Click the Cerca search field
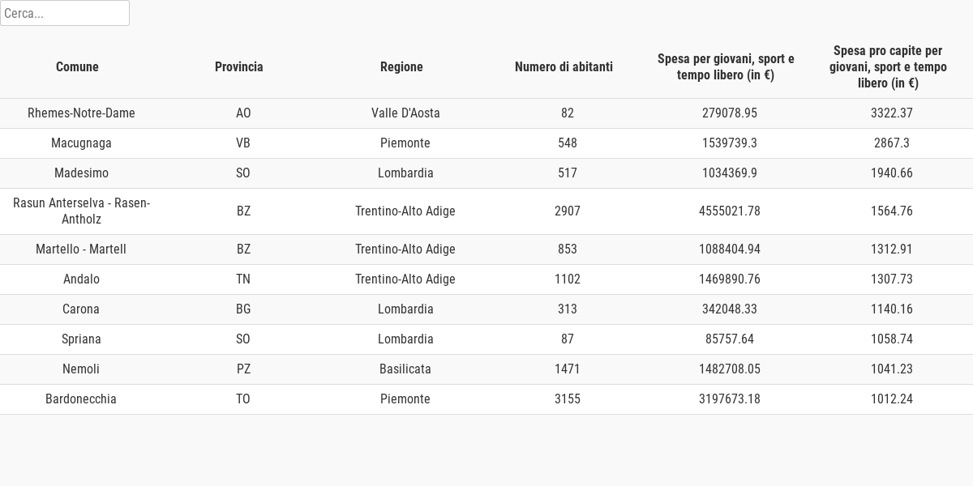973x486 pixels. pyautogui.click(x=65, y=13)
